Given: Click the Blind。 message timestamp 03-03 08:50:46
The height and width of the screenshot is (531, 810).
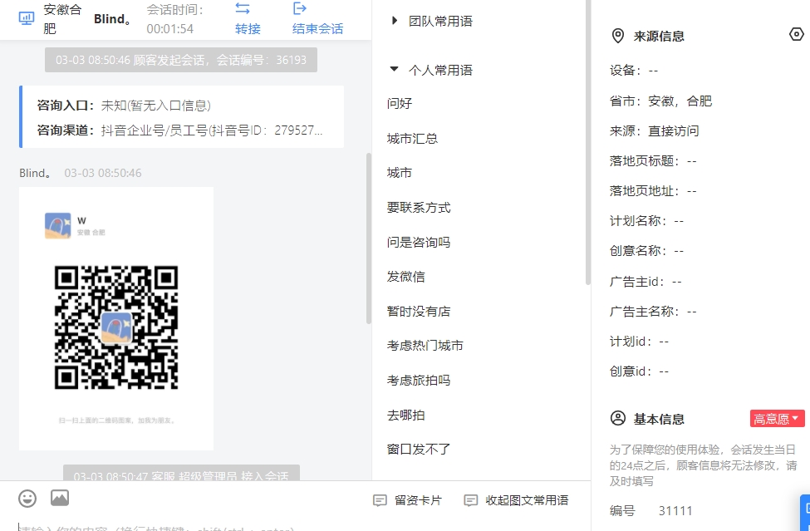Looking at the screenshot, I should coord(103,173).
